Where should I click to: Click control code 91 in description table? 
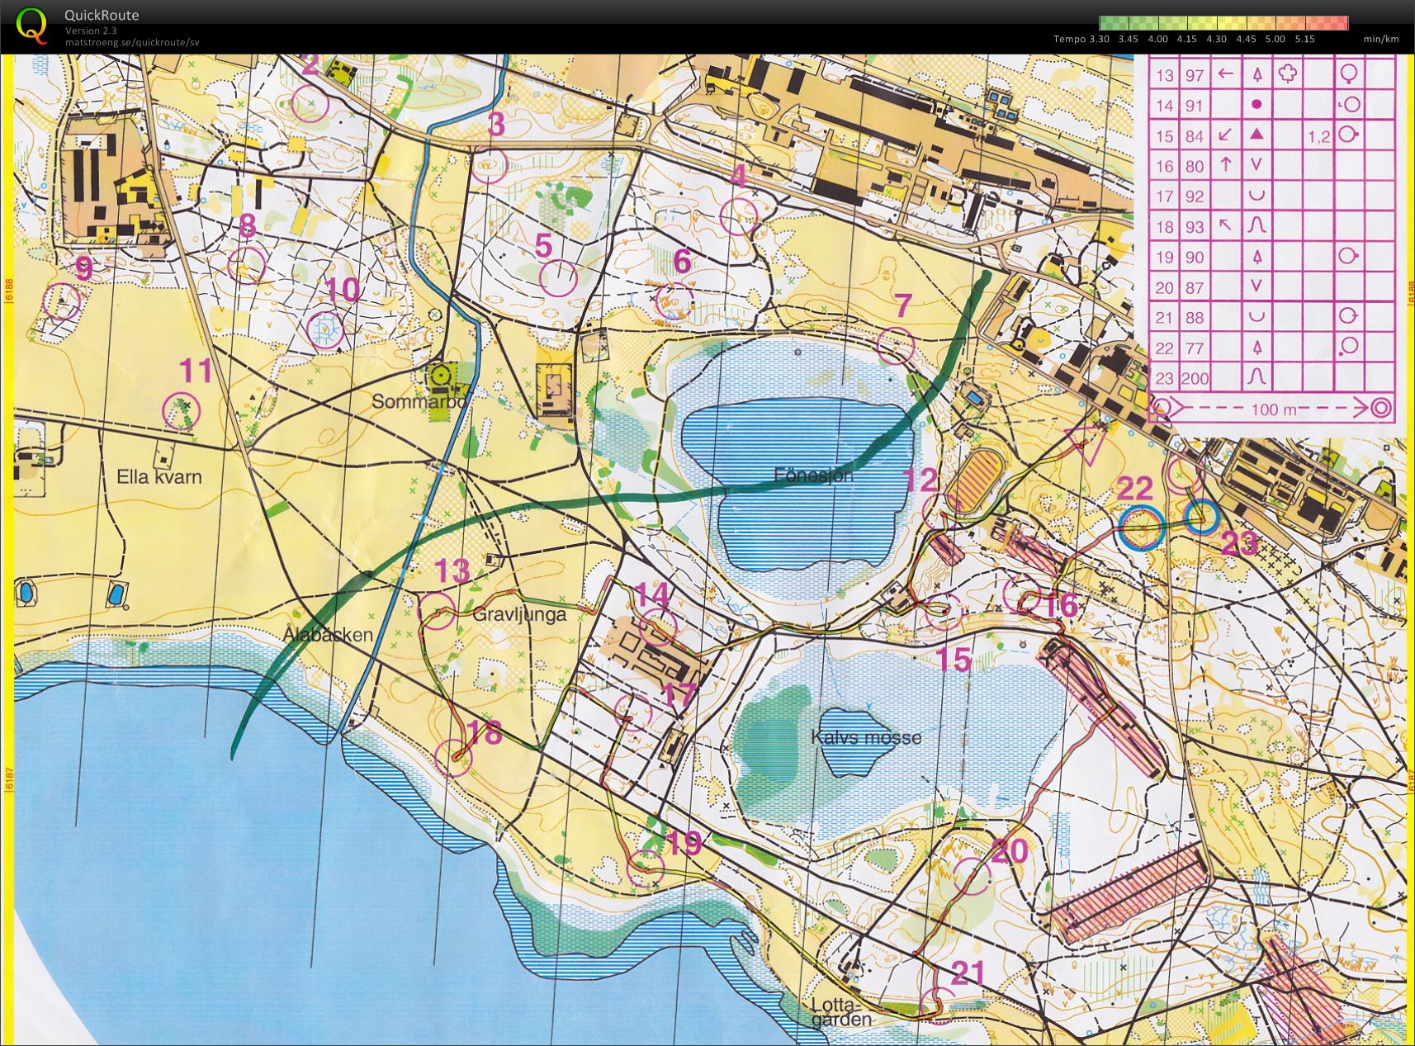(1194, 106)
